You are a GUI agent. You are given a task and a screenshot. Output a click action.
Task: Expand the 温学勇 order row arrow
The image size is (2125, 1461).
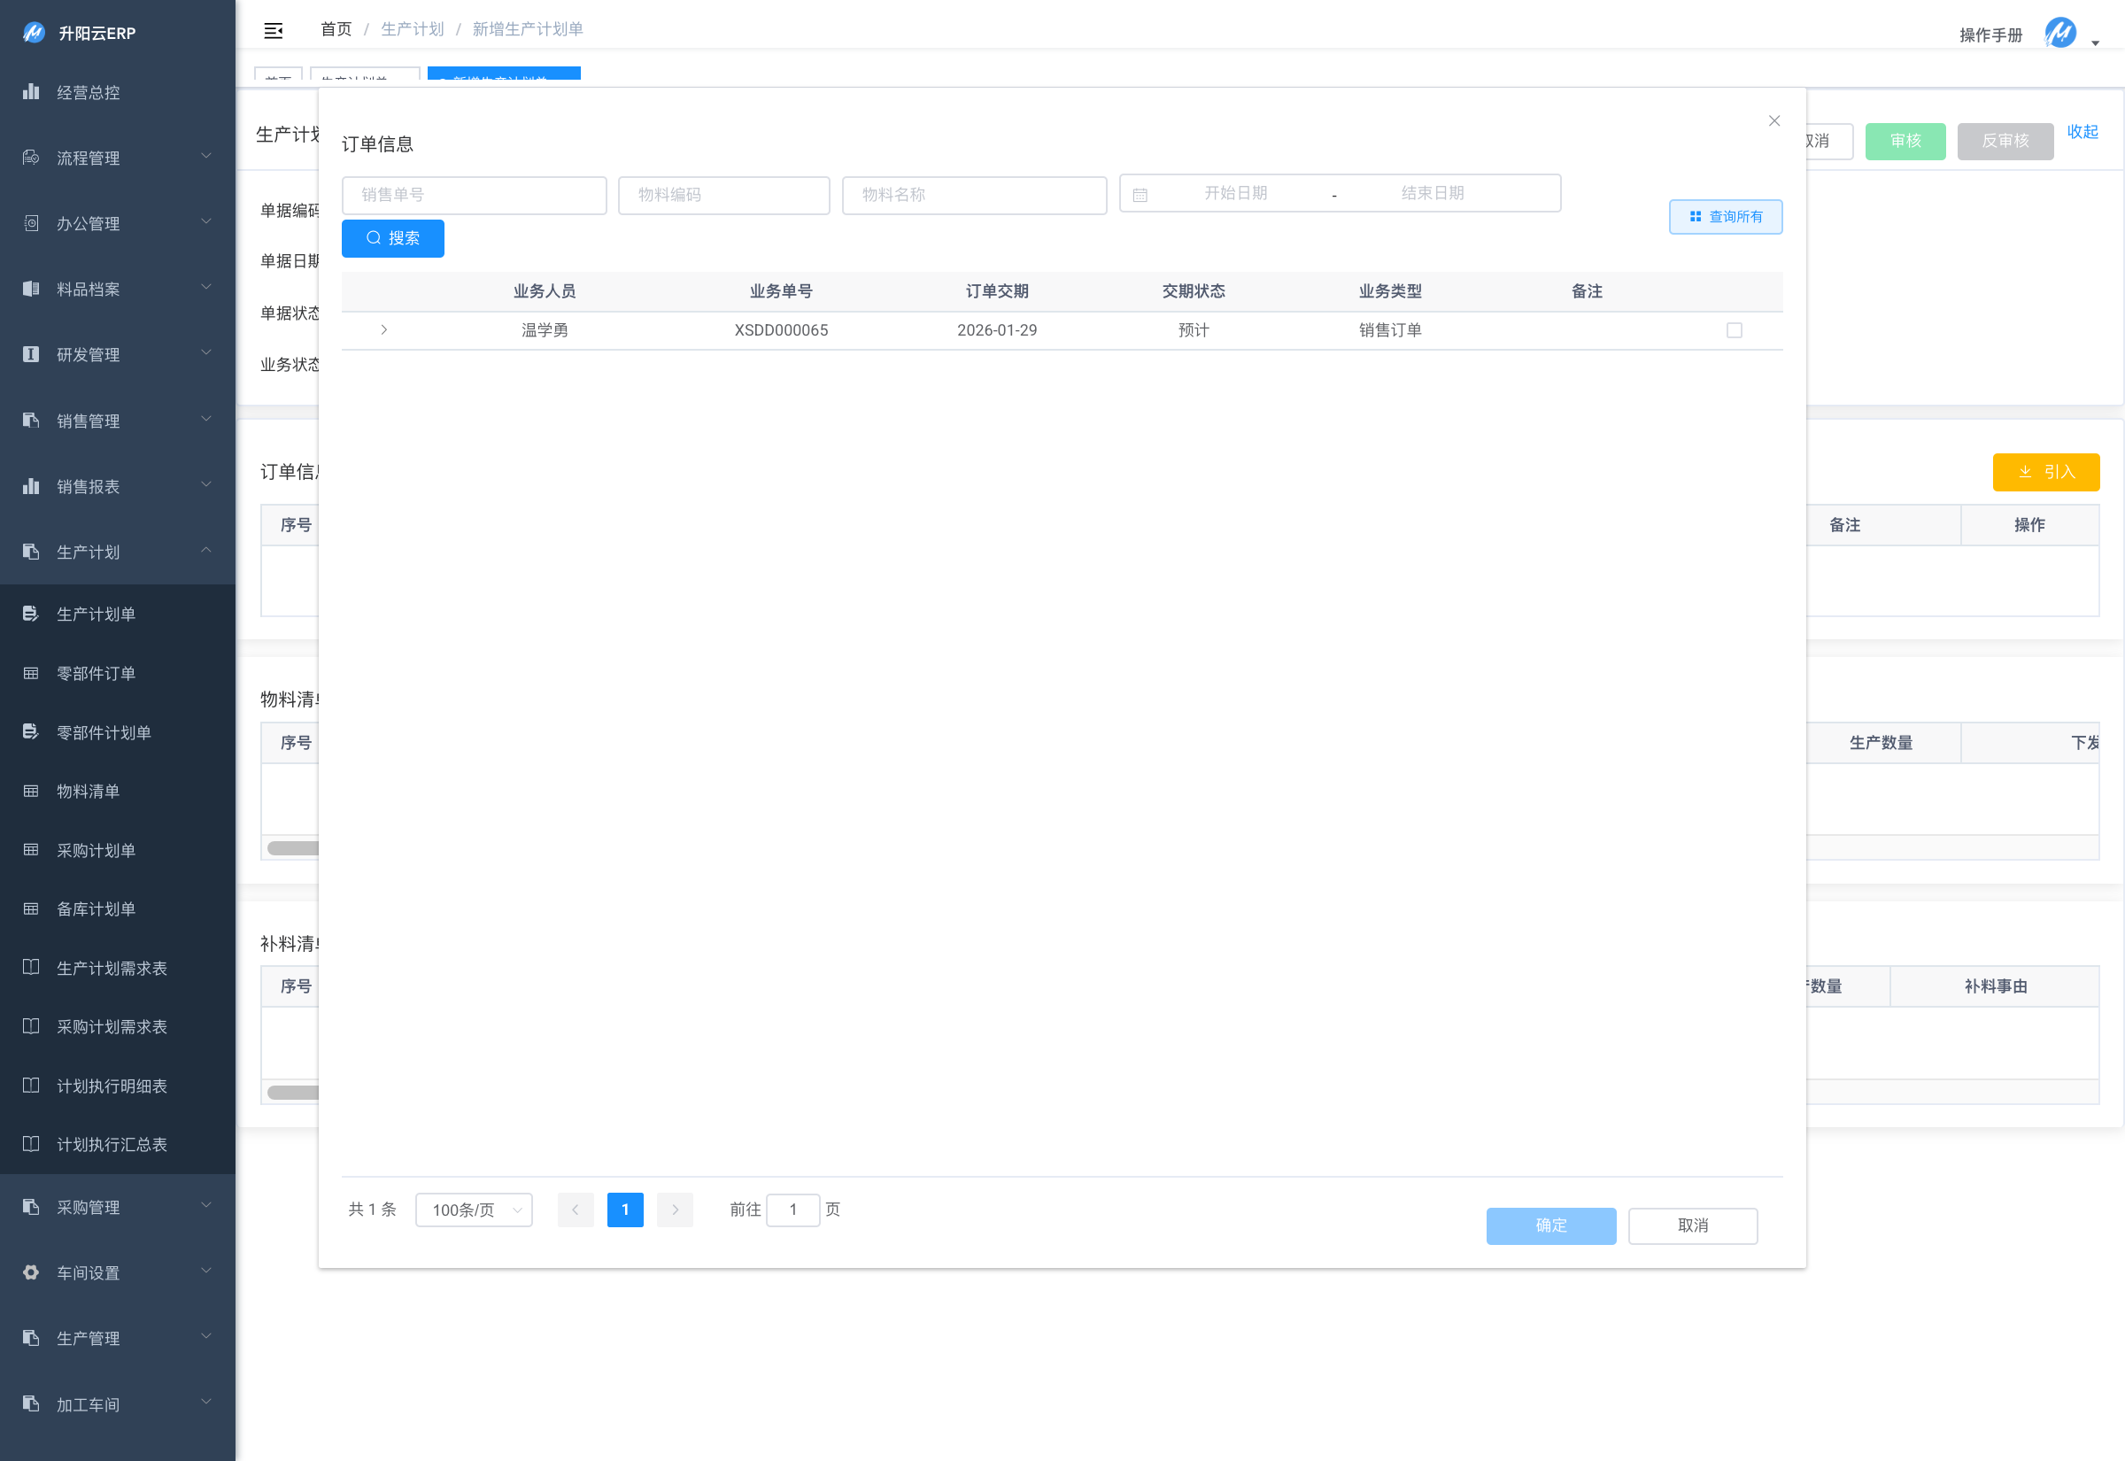click(x=384, y=329)
